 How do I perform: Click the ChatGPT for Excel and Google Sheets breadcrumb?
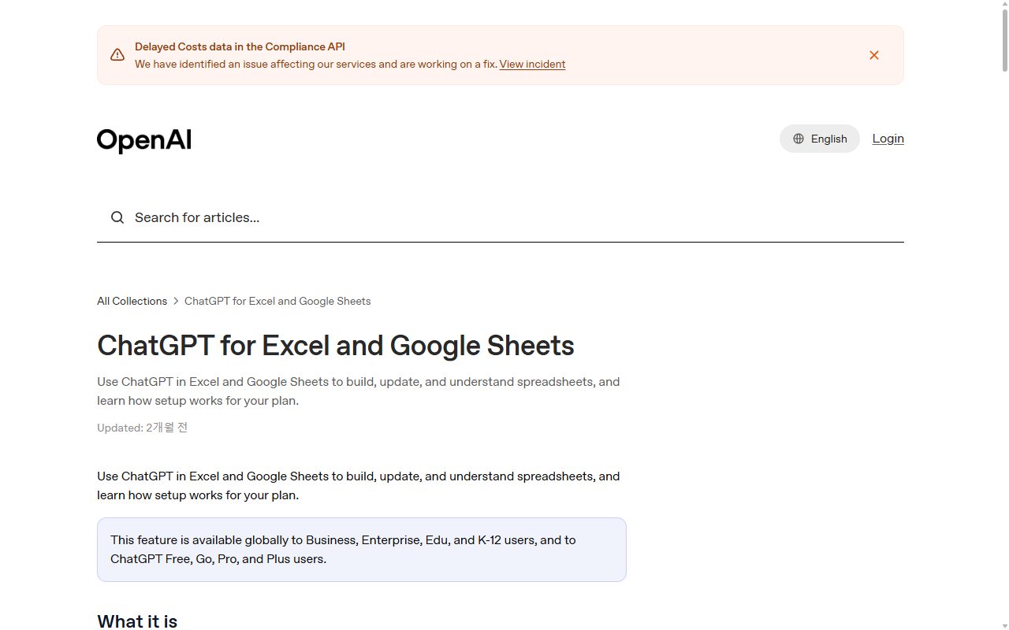tap(277, 301)
